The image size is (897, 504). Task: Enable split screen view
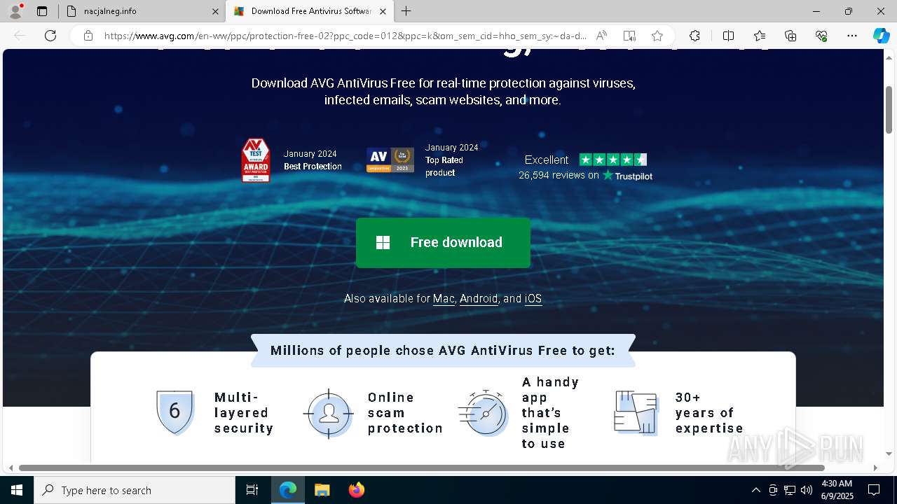click(728, 36)
